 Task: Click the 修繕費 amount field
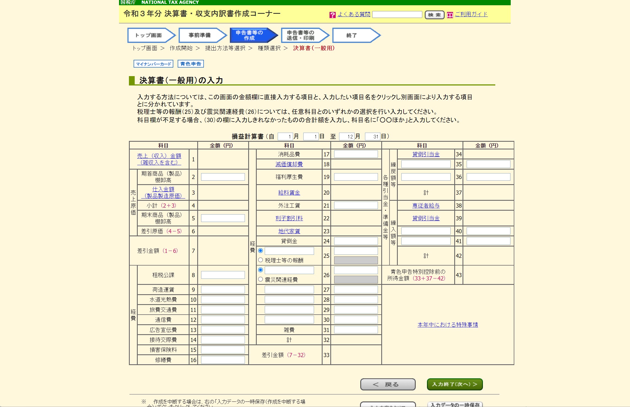point(223,360)
